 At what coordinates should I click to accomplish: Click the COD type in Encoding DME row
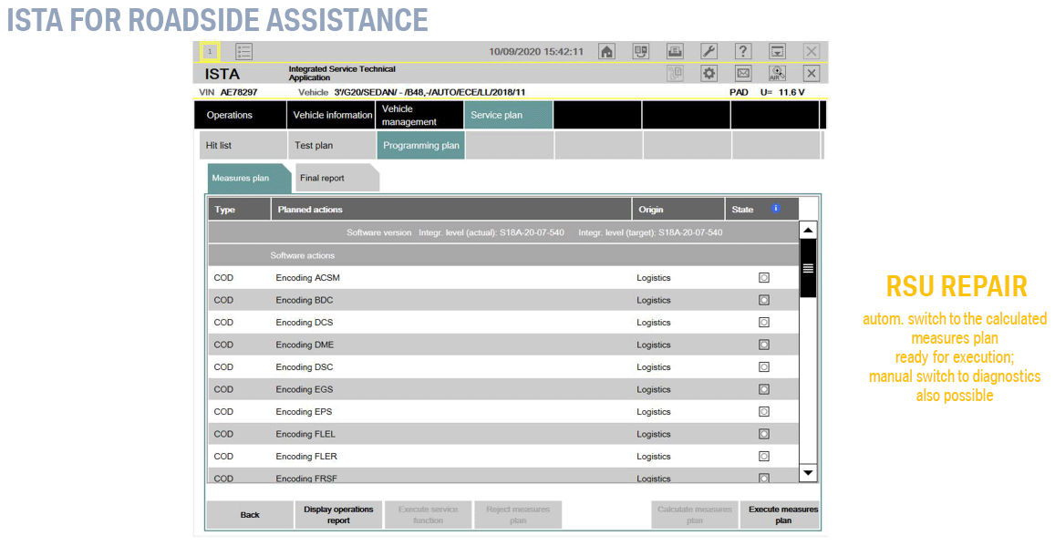point(223,345)
